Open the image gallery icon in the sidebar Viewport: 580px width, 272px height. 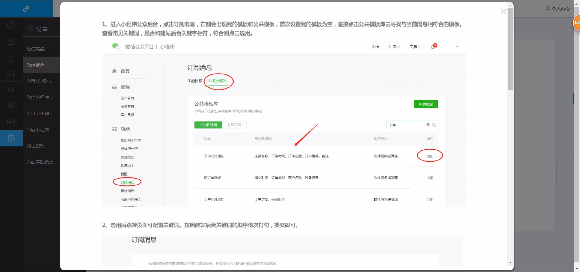pyautogui.click(x=11, y=74)
